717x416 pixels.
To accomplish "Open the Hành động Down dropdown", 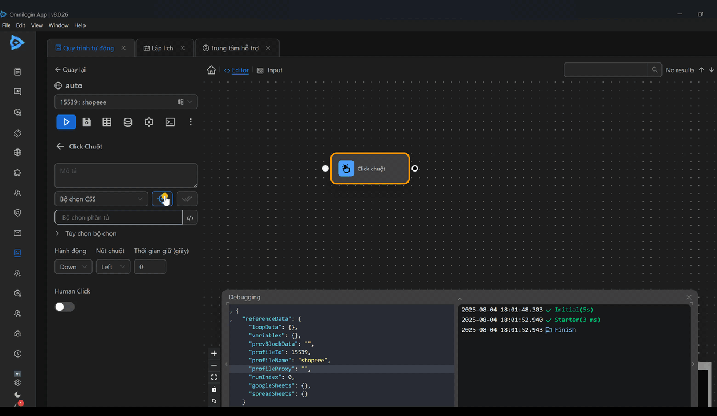I will pyautogui.click(x=73, y=267).
